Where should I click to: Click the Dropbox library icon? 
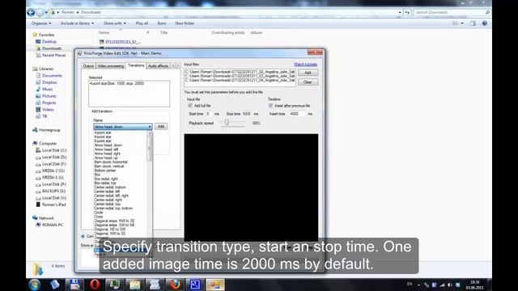click(x=38, y=82)
